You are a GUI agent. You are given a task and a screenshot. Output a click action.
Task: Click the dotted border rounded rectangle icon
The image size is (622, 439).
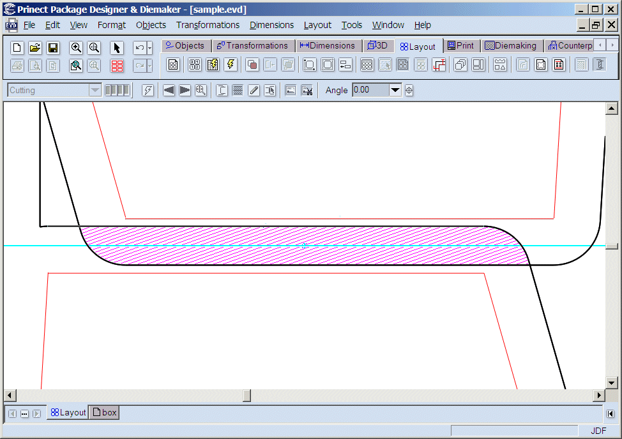point(328,64)
